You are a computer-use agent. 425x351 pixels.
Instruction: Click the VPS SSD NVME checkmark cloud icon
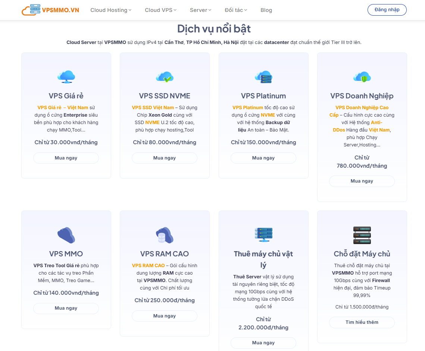[165, 77]
